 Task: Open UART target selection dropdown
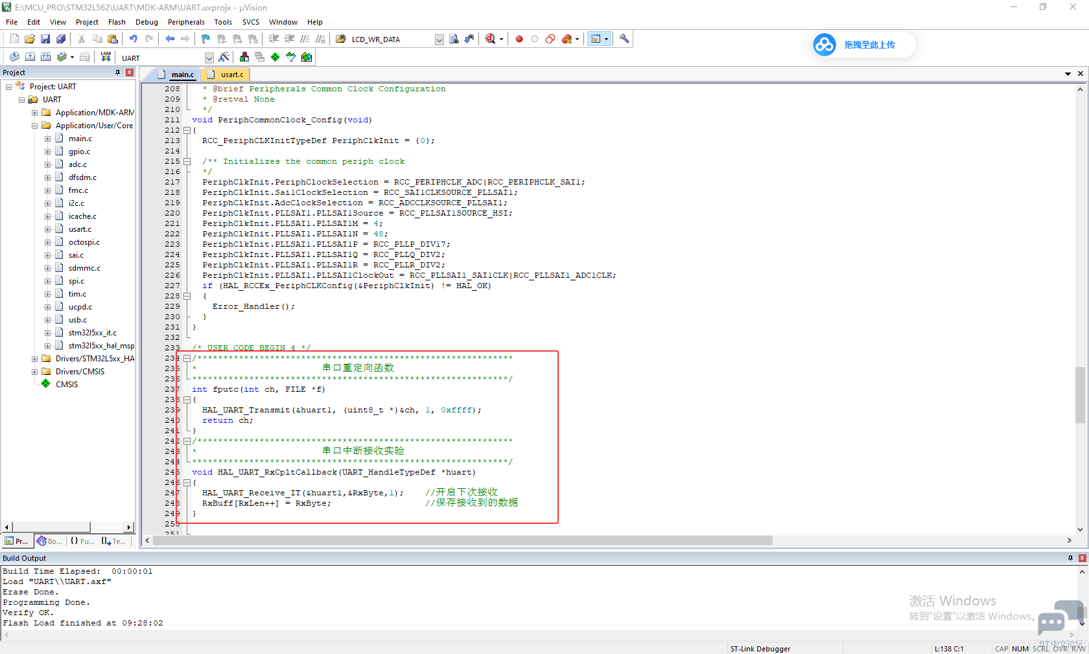pos(209,58)
